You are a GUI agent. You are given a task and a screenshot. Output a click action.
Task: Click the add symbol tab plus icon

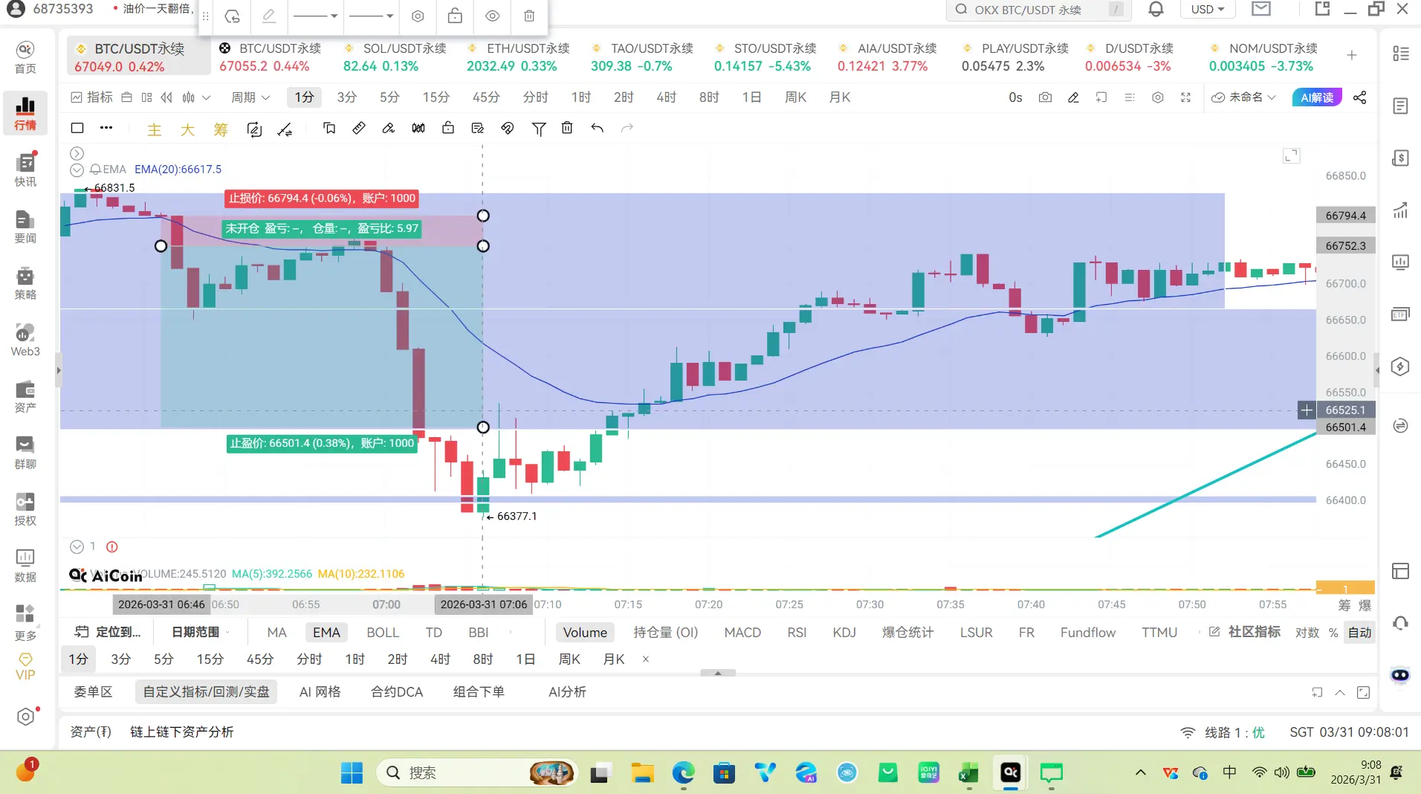tap(1351, 55)
